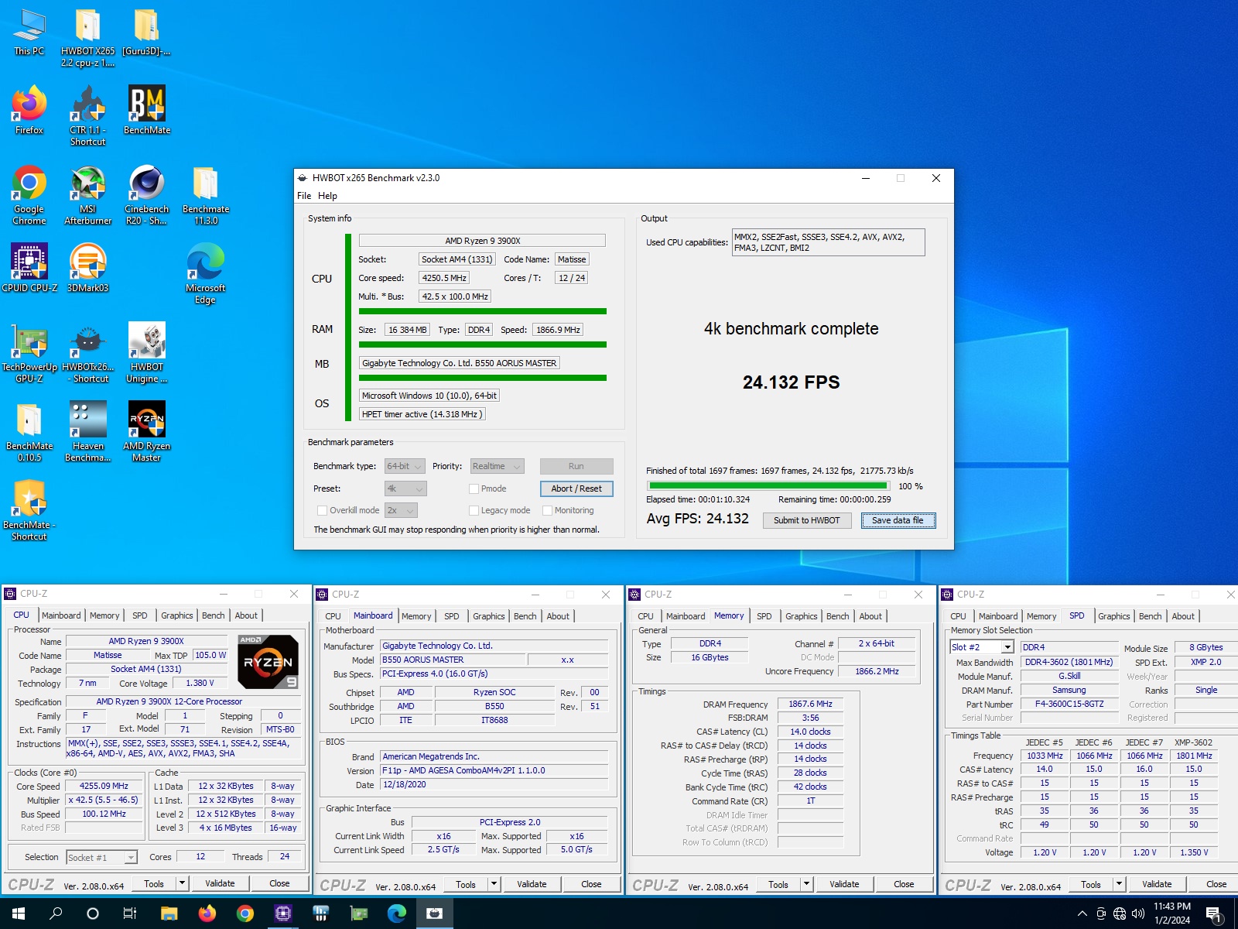Launch Heaven Benchmark desktop icon
The height and width of the screenshot is (929, 1238).
(x=87, y=432)
